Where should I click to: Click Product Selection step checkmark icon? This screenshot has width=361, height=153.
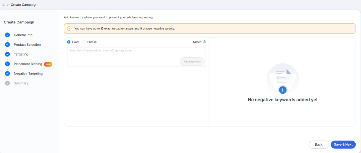click(x=7, y=45)
